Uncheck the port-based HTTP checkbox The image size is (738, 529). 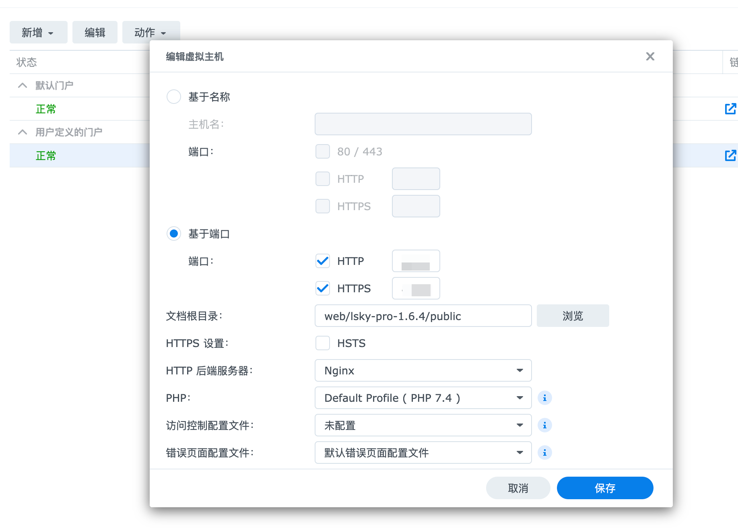[323, 261]
